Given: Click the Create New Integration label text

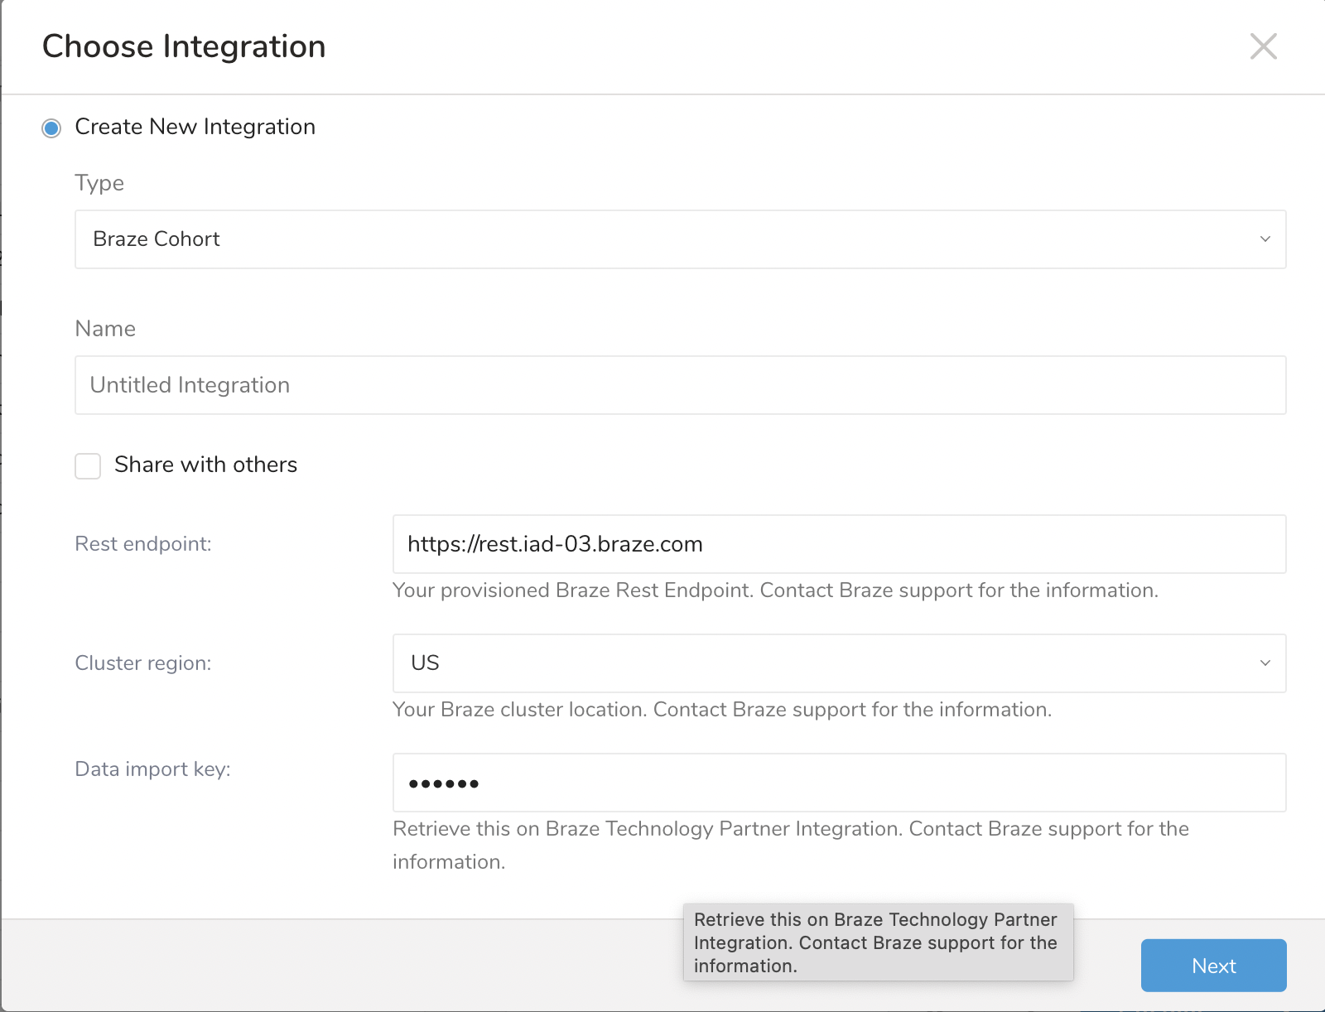Looking at the screenshot, I should point(195,127).
